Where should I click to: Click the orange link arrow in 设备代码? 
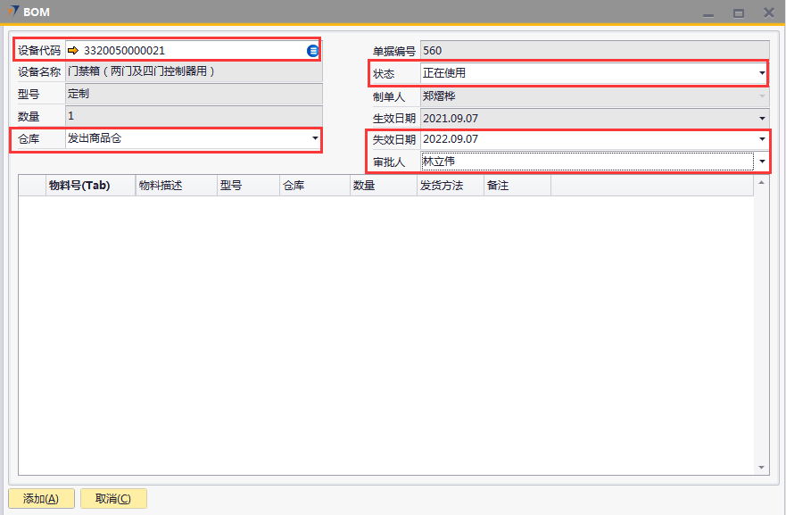tap(73, 51)
